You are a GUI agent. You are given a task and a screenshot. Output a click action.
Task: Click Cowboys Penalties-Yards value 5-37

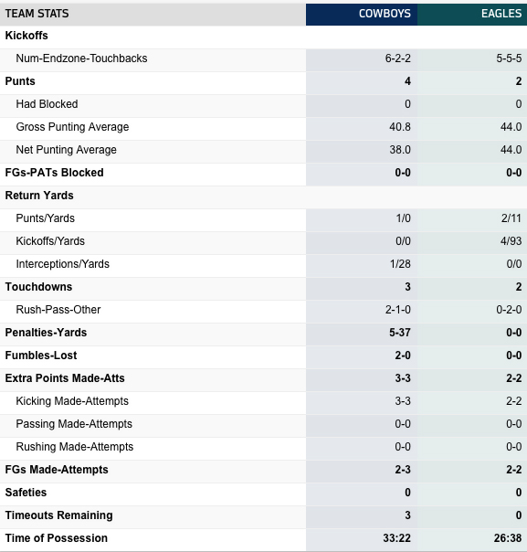coord(400,333)
